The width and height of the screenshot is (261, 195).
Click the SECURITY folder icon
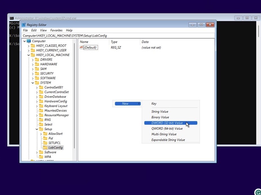37,73
